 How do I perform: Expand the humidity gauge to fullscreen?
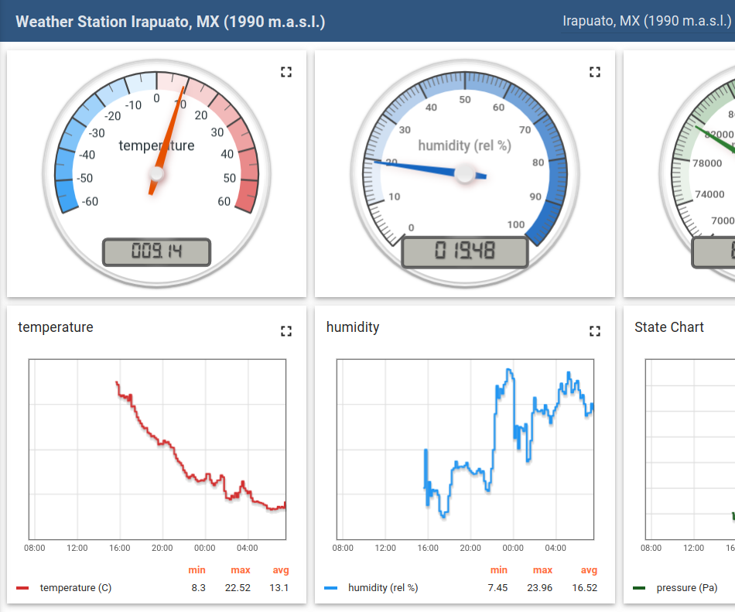(x=594, y=71)
